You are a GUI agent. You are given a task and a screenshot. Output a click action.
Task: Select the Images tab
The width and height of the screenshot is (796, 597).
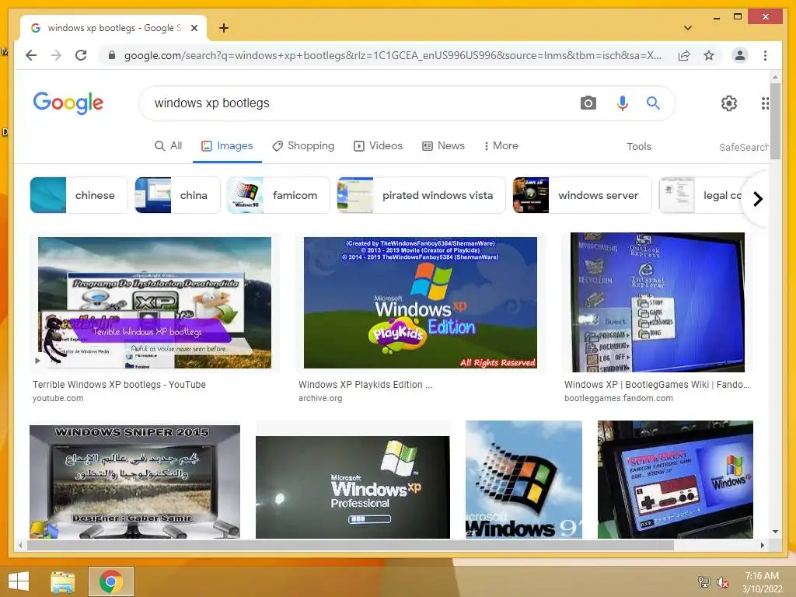point(227,145)
